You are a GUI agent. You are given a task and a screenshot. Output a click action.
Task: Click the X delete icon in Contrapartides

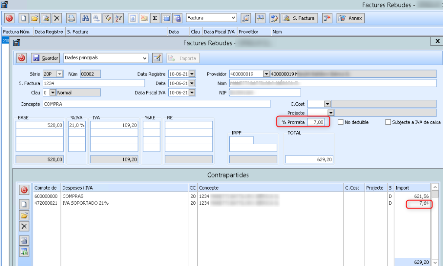[x=24, y=226]
